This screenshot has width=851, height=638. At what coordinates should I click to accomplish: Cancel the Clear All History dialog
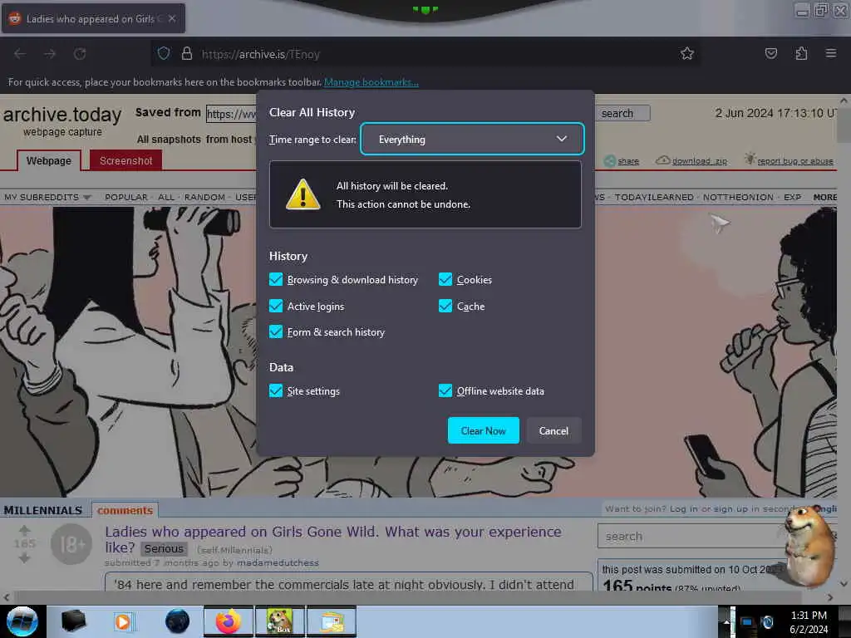(553, 430)
